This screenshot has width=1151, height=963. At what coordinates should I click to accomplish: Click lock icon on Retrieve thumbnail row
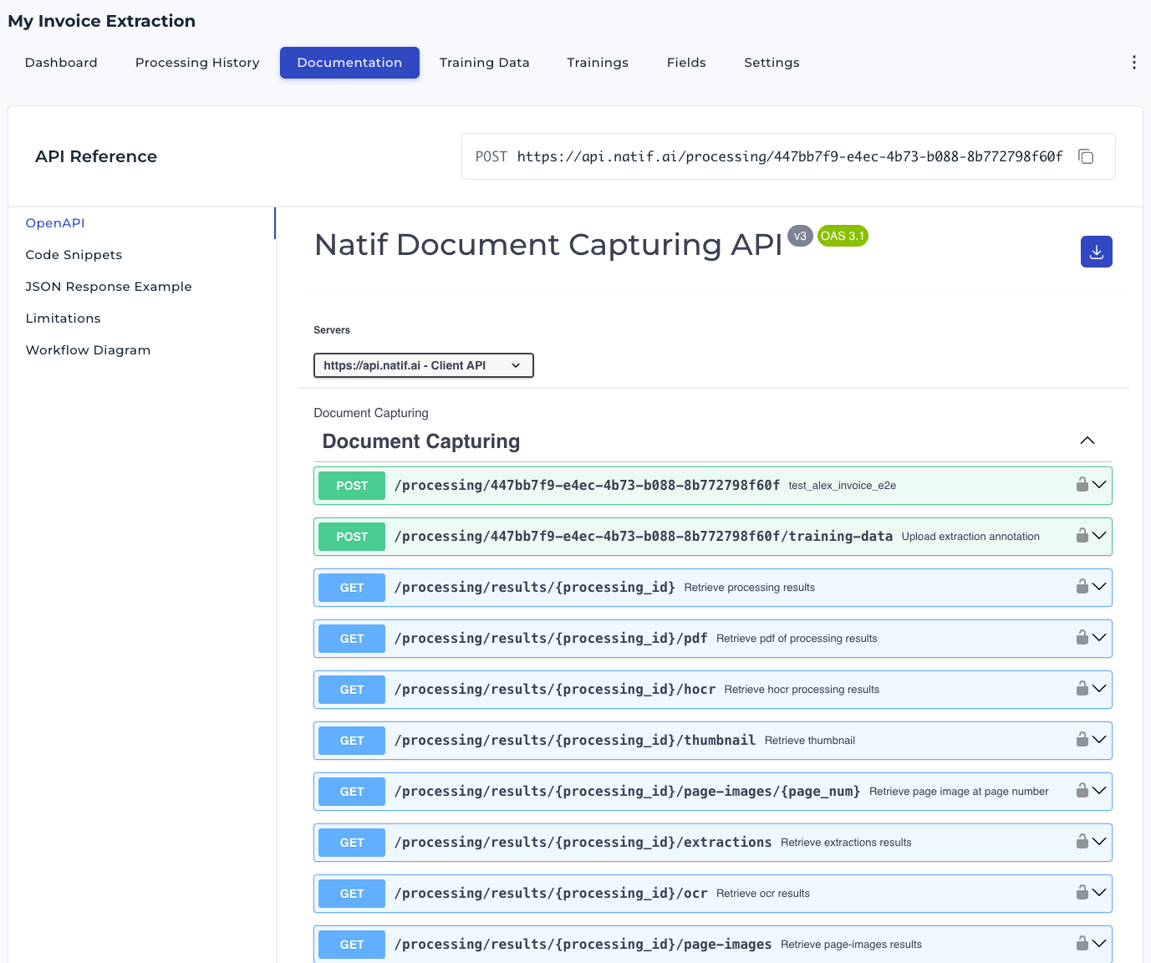[x=1082, y=739]
